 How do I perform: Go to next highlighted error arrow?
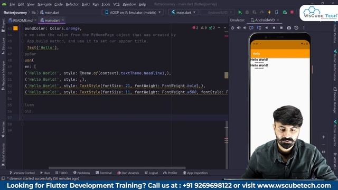(225, 28)
